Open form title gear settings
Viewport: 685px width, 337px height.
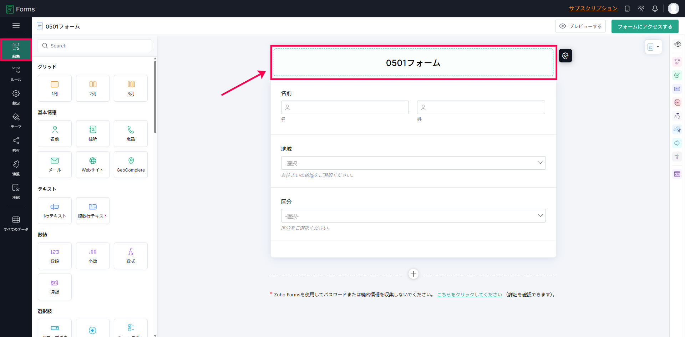point(565,56)
